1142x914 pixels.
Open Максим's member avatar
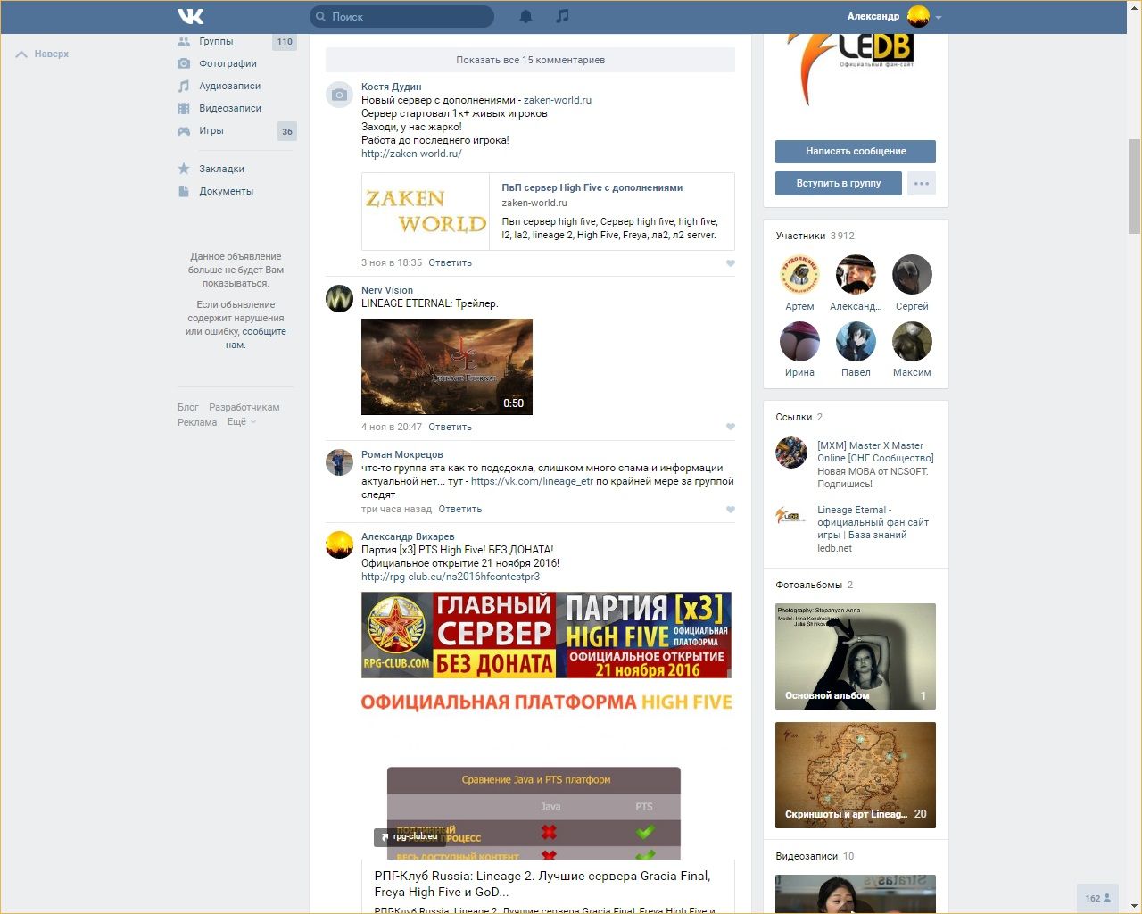(912, 341)
